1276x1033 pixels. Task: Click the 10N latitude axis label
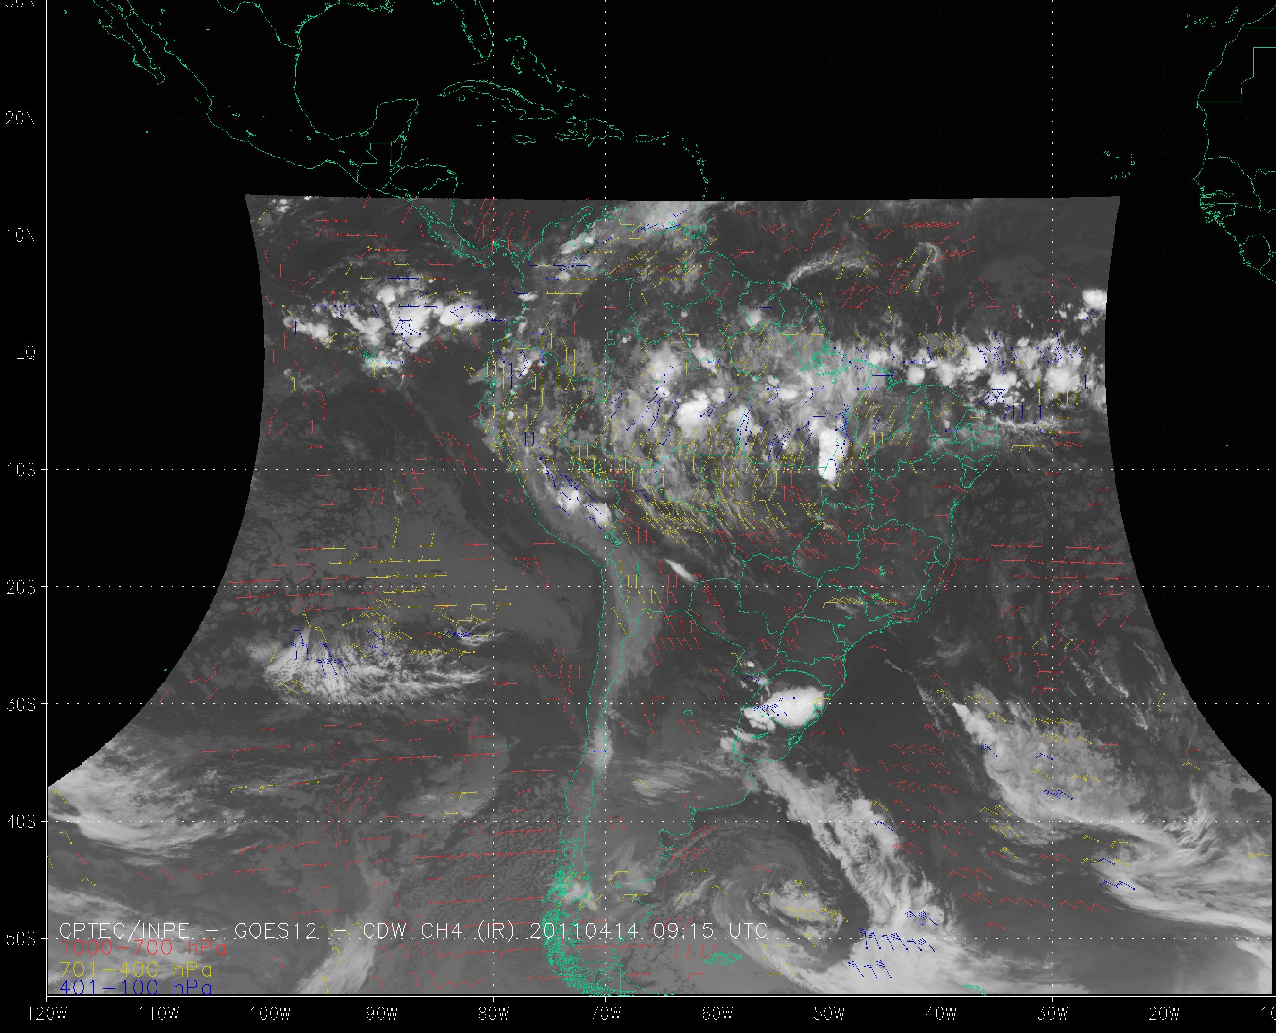click(x=20, y=236)
